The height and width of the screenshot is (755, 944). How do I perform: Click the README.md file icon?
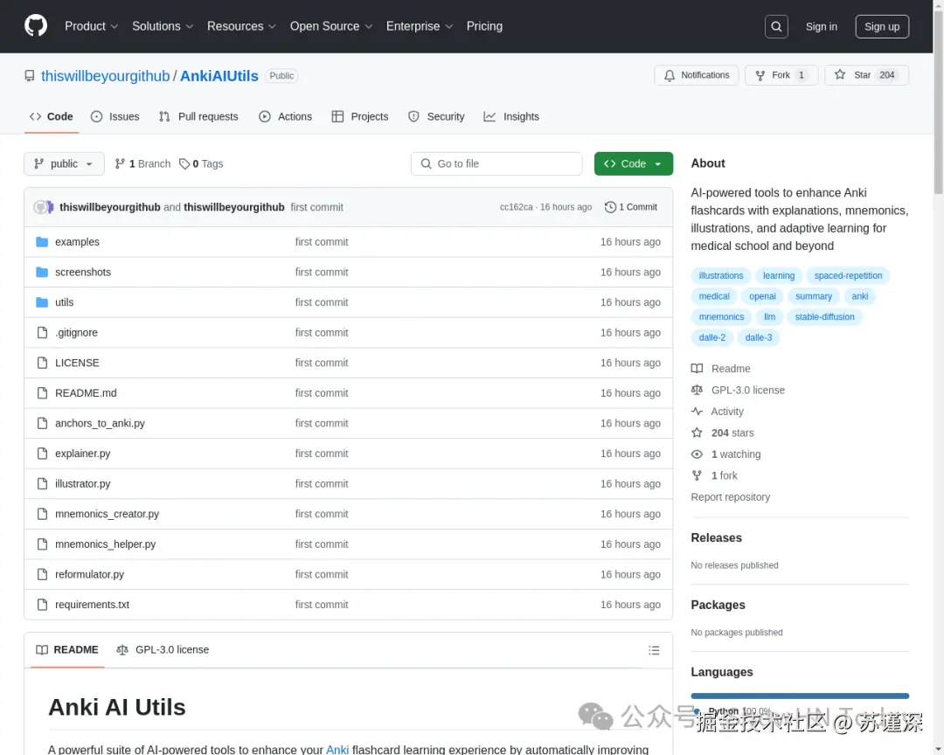point(42,392)
